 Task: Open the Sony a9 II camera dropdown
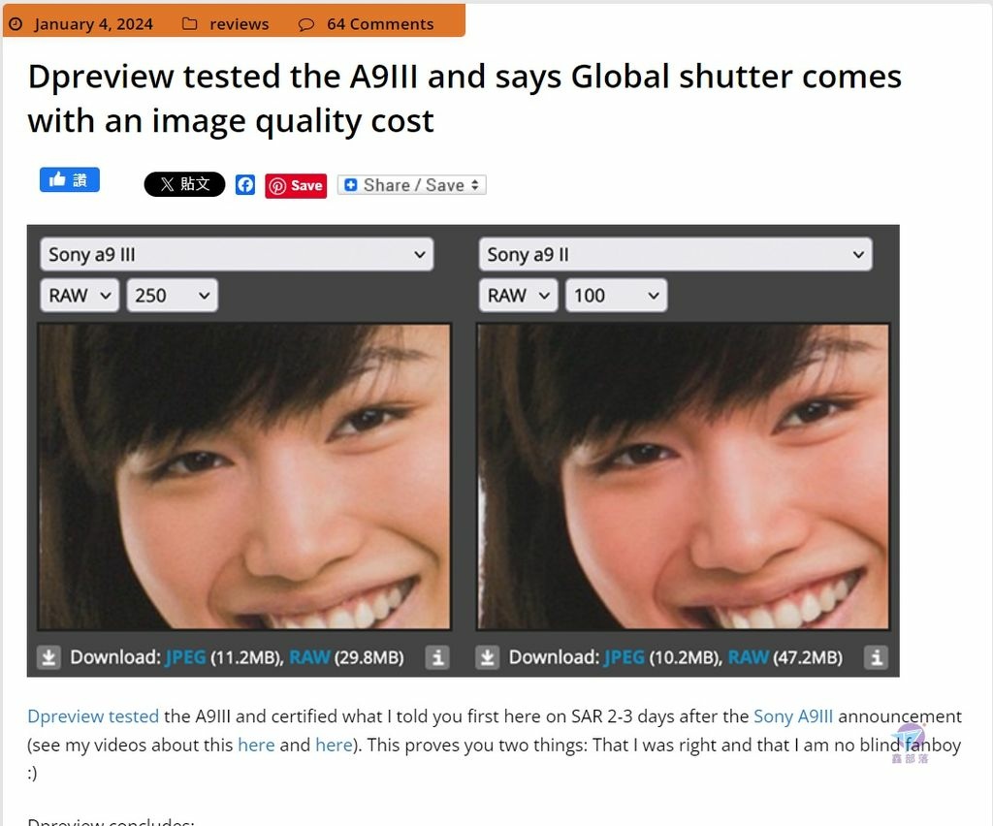pos(676,254)
